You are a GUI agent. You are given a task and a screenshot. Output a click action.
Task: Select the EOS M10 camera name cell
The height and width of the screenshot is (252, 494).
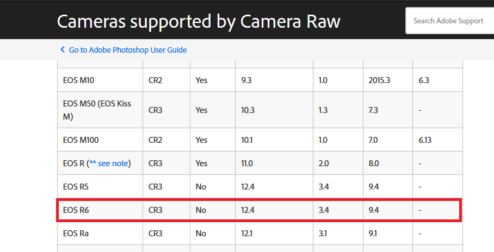(x=79, y=80)
